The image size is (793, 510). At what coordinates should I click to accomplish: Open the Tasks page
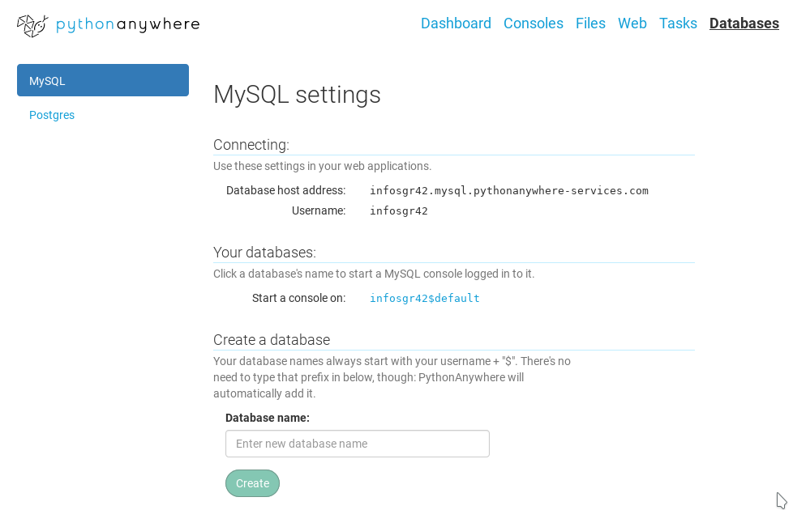678,23
